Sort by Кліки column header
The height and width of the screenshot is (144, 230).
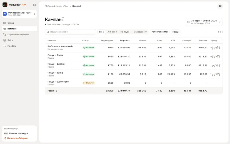160,41
